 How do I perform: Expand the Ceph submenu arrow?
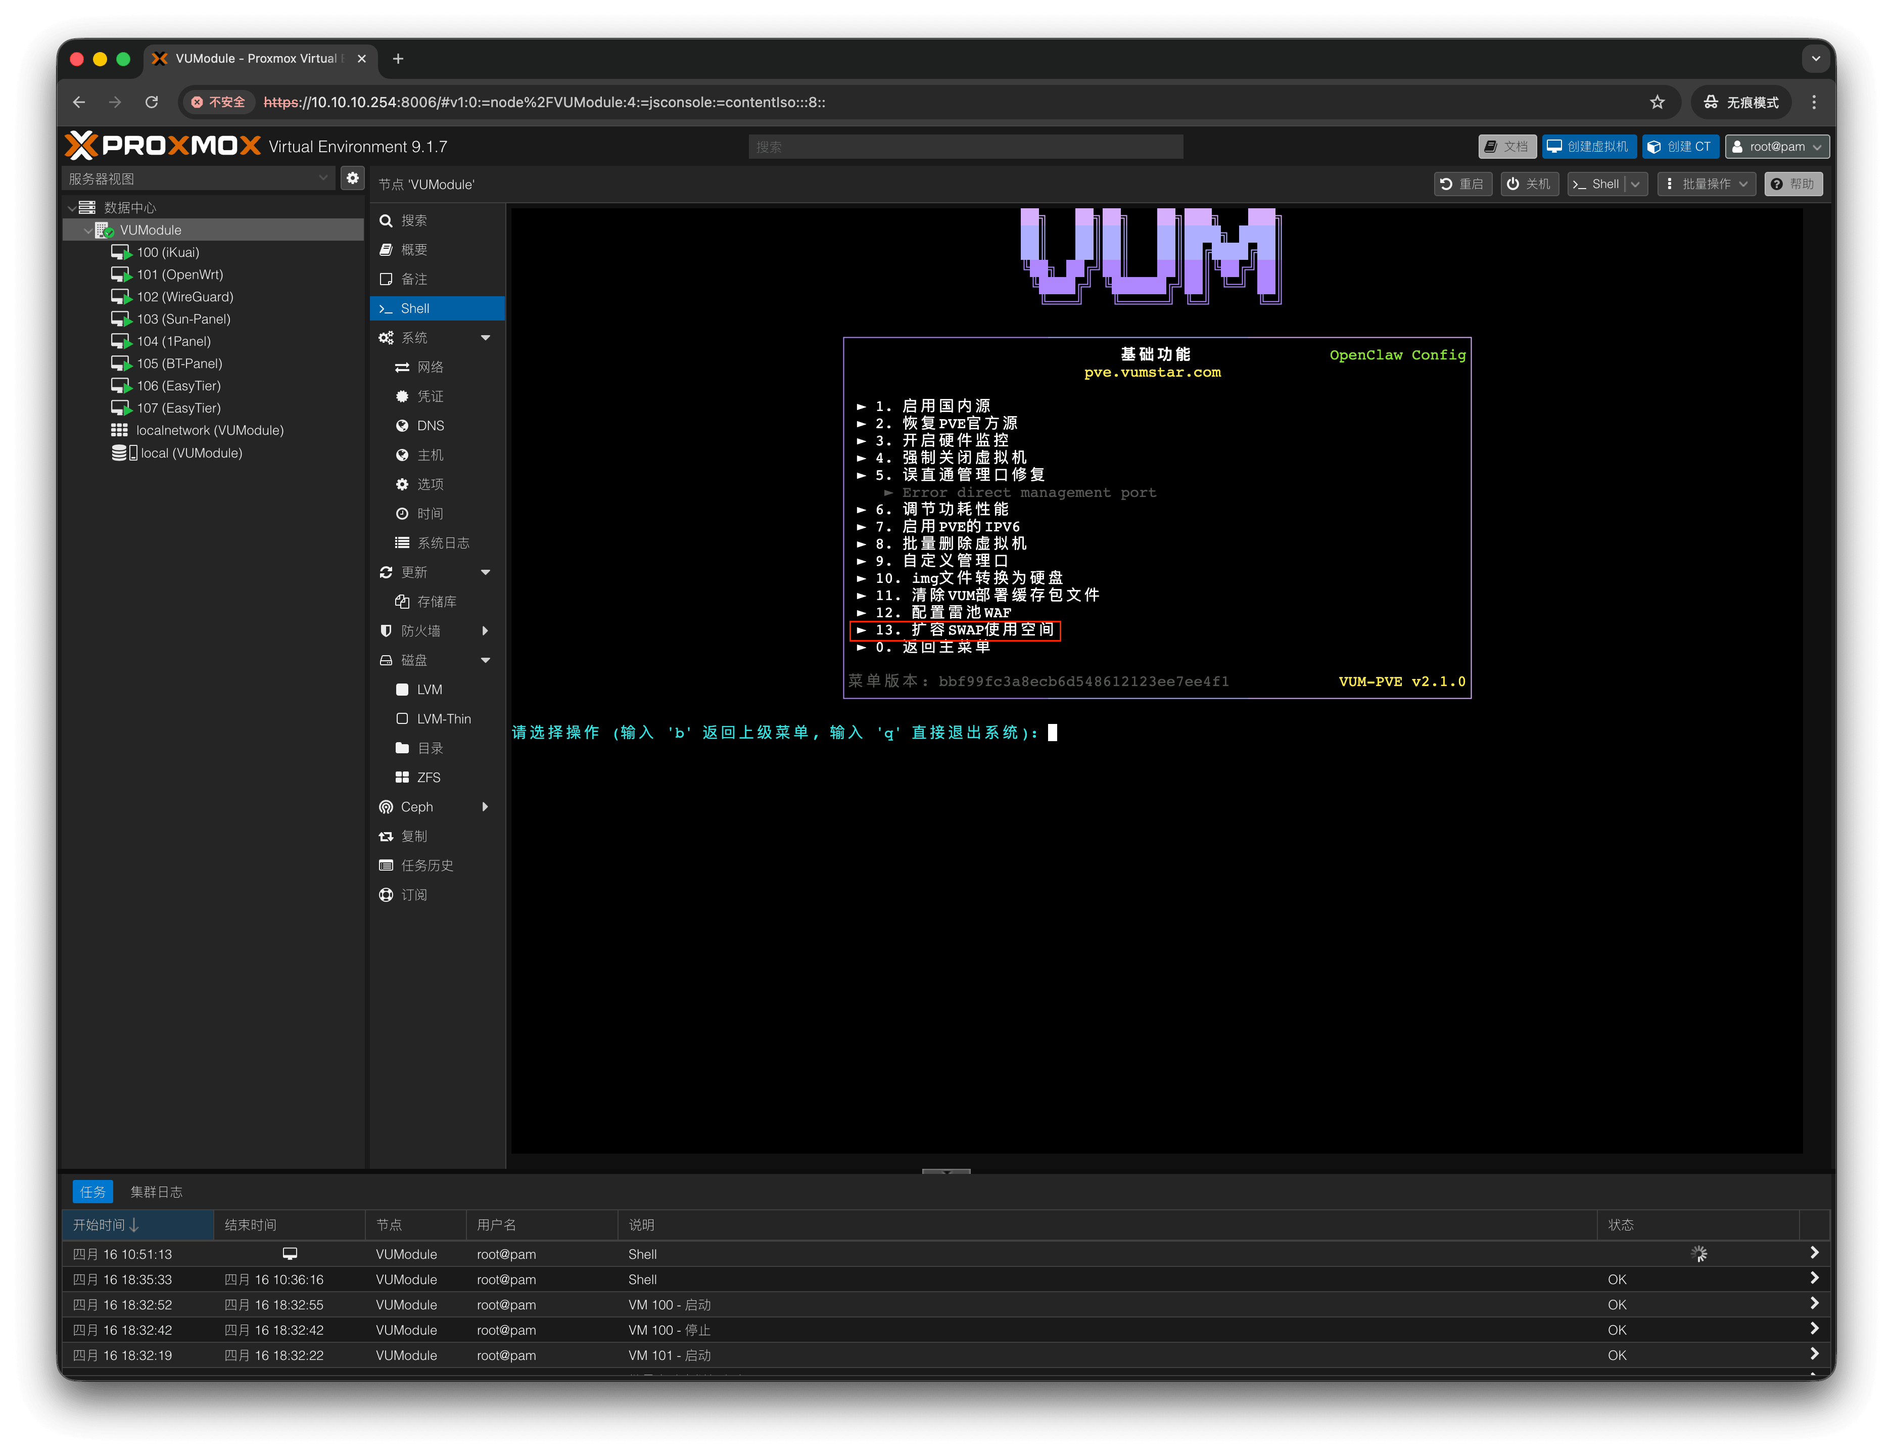[x=485, y=807]
